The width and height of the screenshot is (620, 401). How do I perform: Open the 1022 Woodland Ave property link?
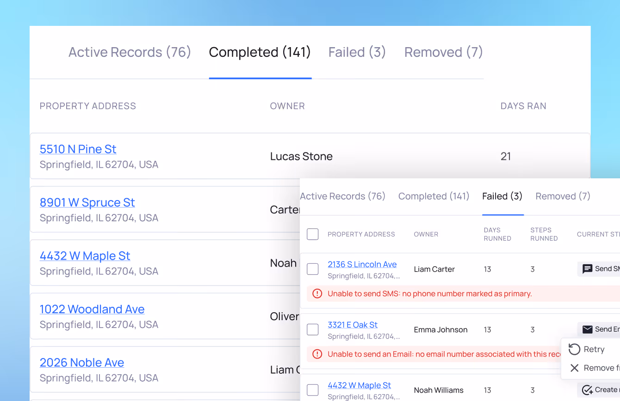[x=92, y=309]
